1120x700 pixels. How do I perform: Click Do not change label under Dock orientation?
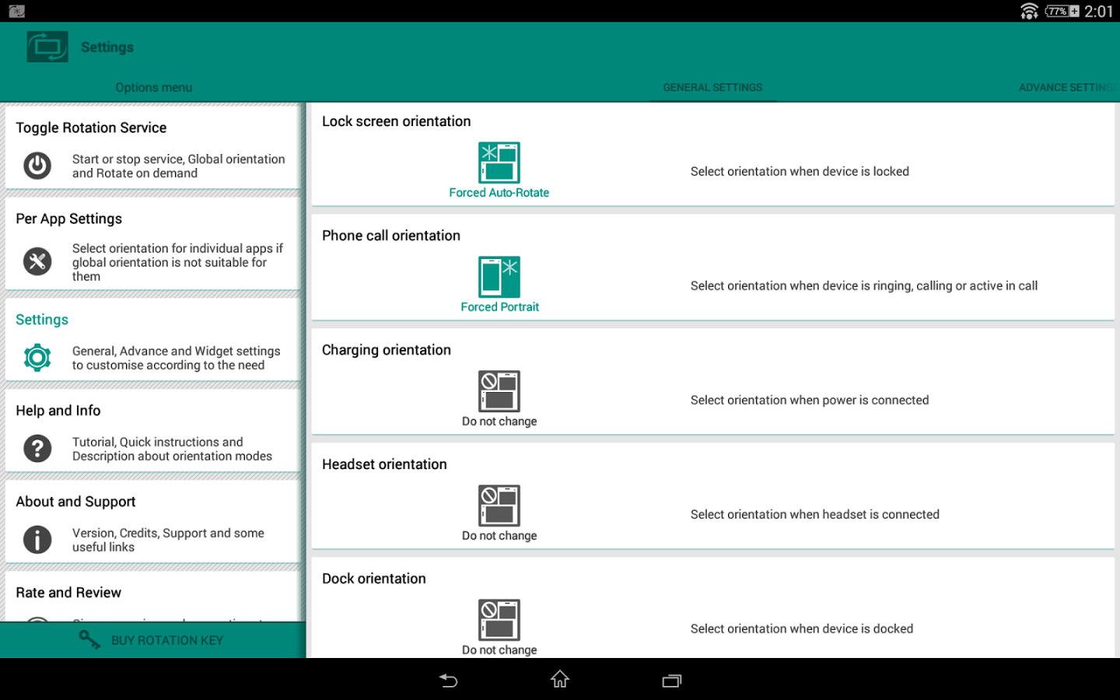(499, 650)
